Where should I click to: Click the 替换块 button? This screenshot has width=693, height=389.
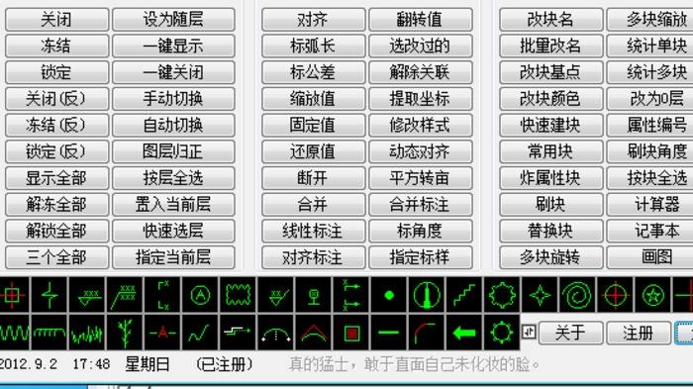coord(550,231)
